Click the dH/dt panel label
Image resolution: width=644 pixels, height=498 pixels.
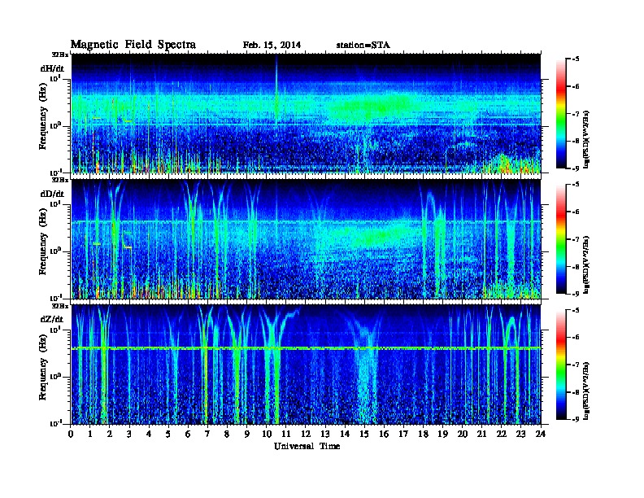[x=52, y=68]
